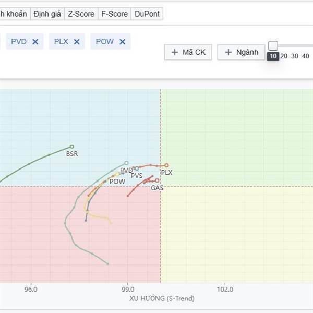Click the XU HƯỚNG (S-Trend) axis title
This screenshot has width=313, height=313.
[162, 298]
